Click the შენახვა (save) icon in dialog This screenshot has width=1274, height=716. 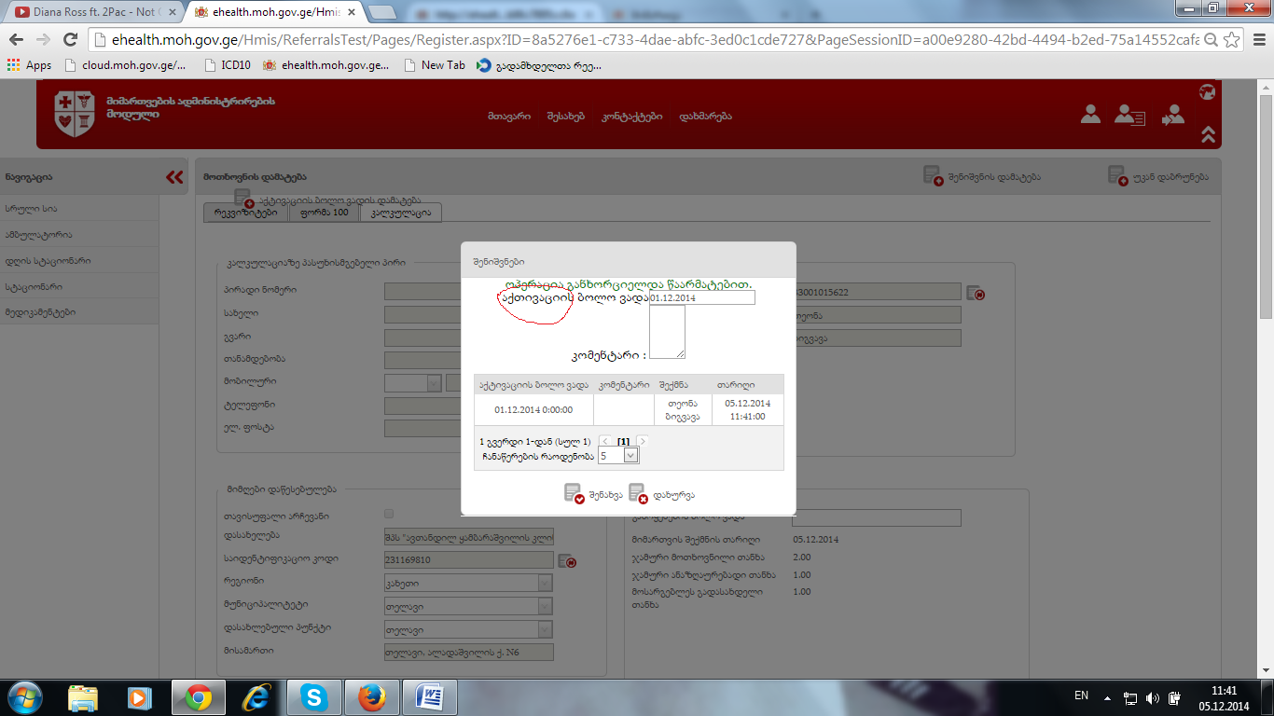tap(575, 494)
